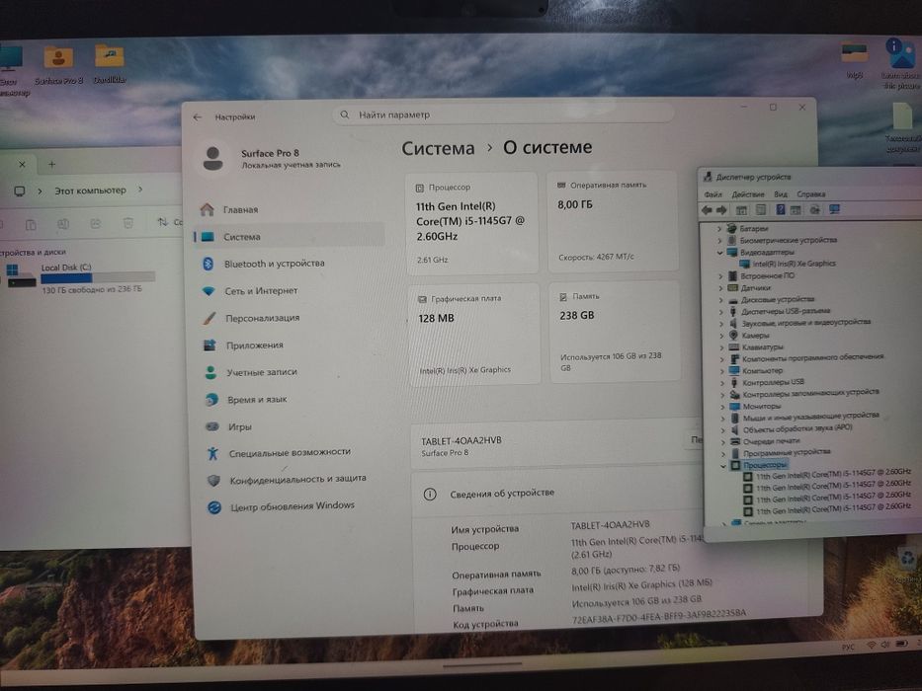Select Система in the Settings sidebar
Image resolution: width=922 pixels, height=691 pixels.
pyautogui.click(x=289, y=237)
